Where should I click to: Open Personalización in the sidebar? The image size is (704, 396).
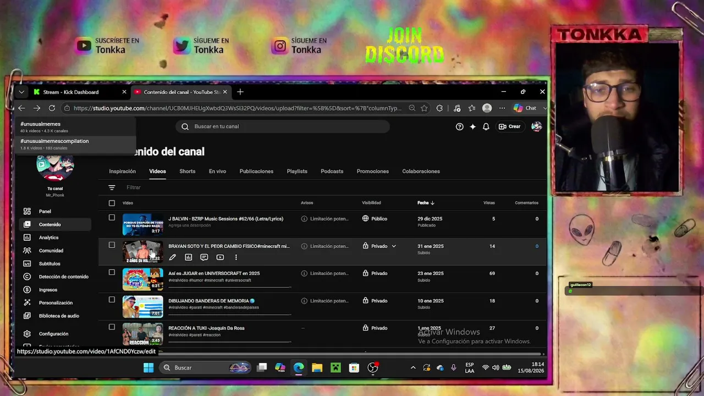point(55,303)
